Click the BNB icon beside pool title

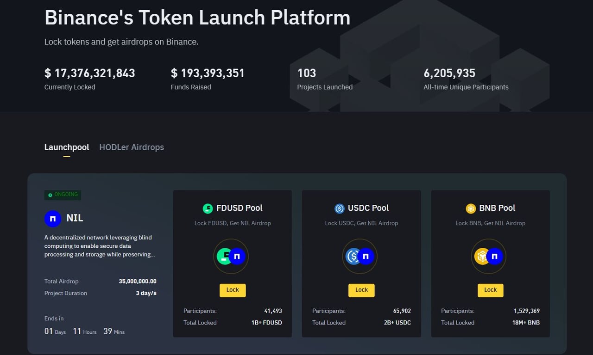[471, 208]
